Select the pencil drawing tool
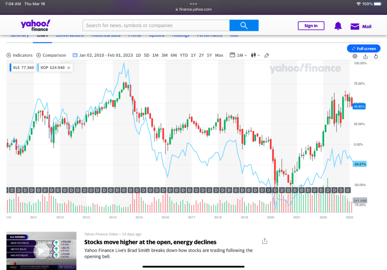Image resolution: width=387 pixels, height=270 pixels. (267, 55)
